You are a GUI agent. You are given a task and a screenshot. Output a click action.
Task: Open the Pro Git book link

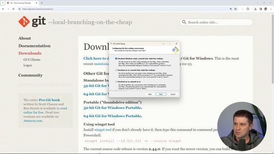50,100
